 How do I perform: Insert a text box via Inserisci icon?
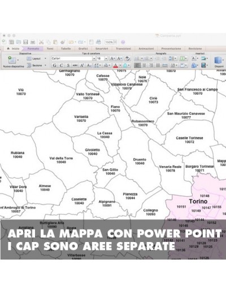click(x=194, y=58)
